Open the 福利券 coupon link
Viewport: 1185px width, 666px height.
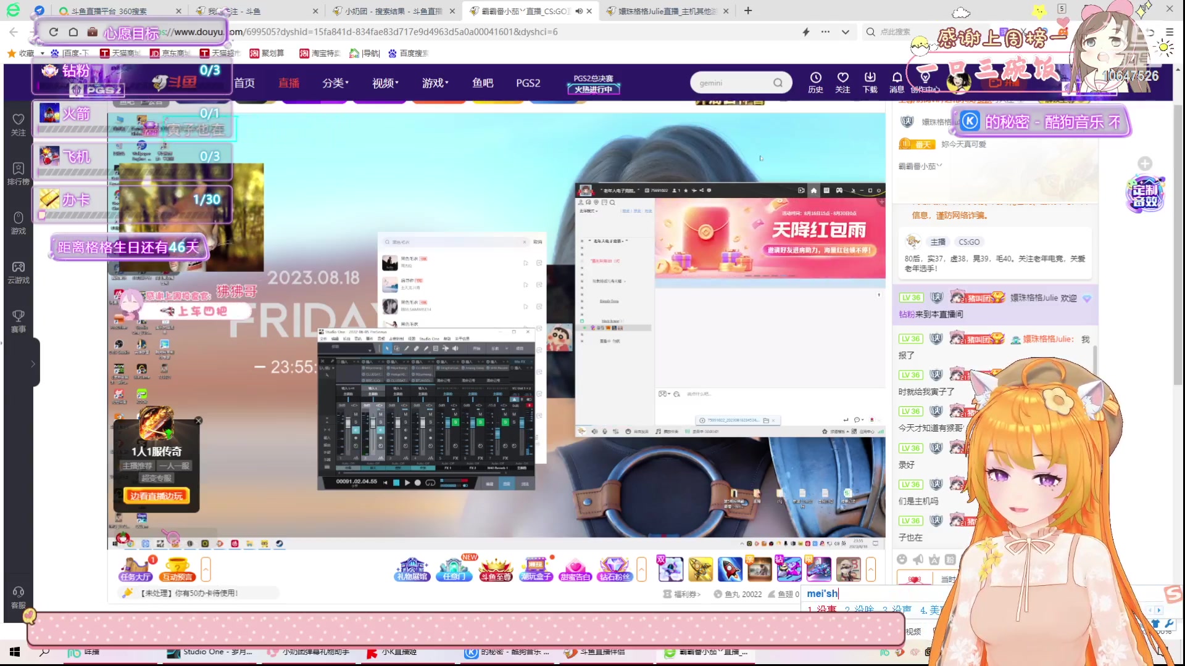[682, 594]
